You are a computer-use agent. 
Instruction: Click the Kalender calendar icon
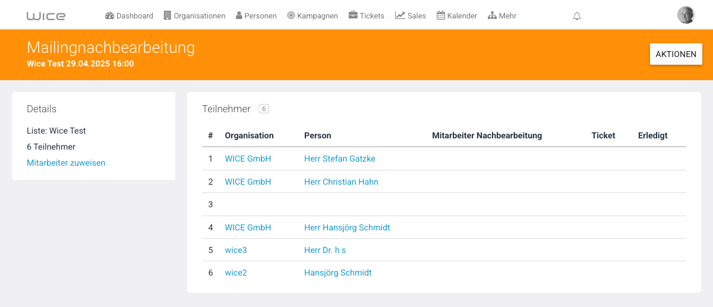[441, 15]
